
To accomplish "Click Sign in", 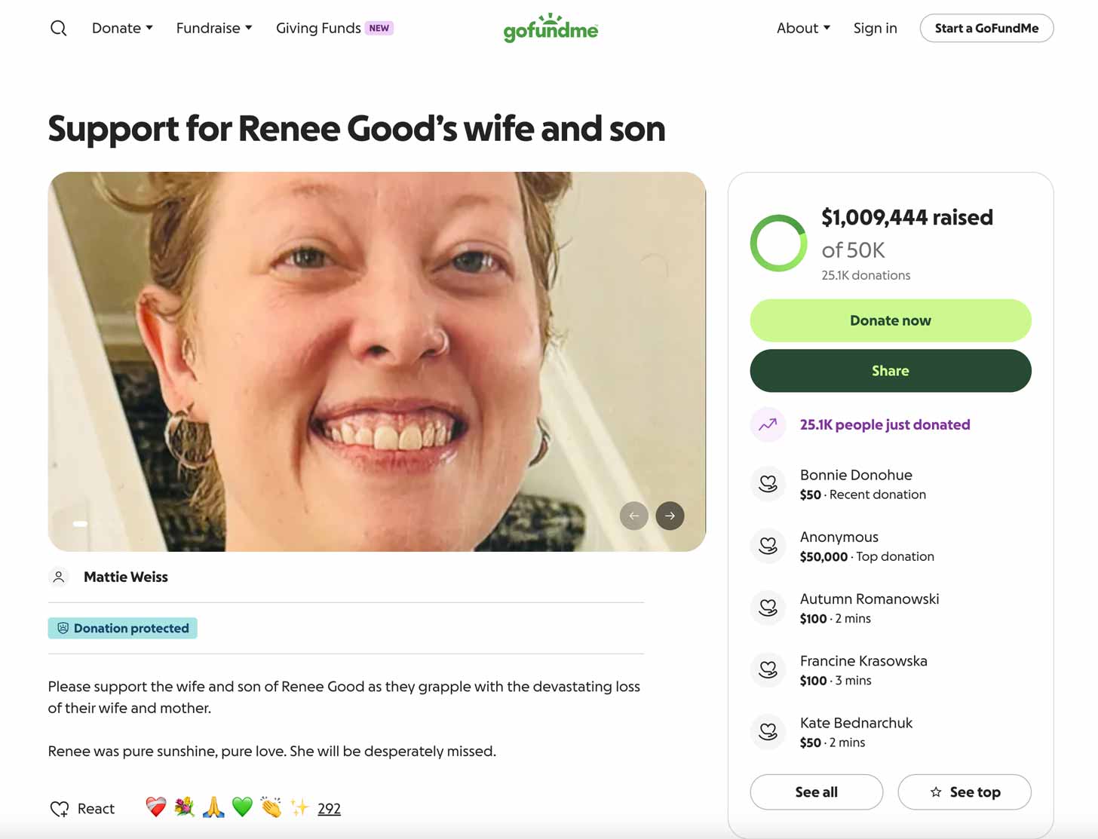I will click(x=875, y=28).
